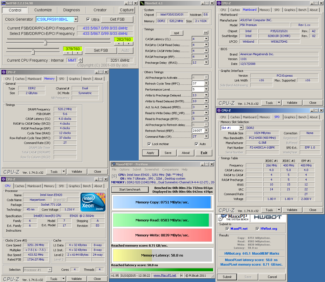The image size is (325, 282).
Task: Open the Options menu in MaxxMEM
Action: (125, 169)
